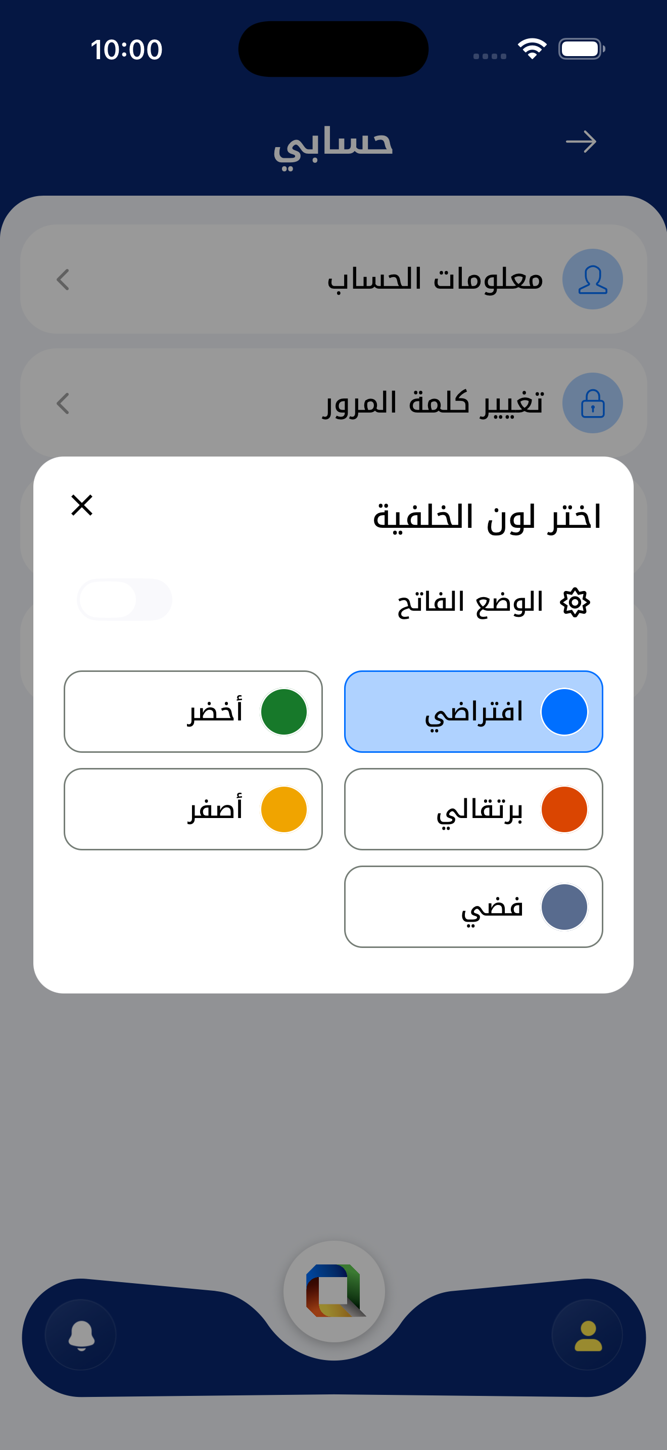Open the profile person tab

pyautogui.click(x=588, y=1335)
